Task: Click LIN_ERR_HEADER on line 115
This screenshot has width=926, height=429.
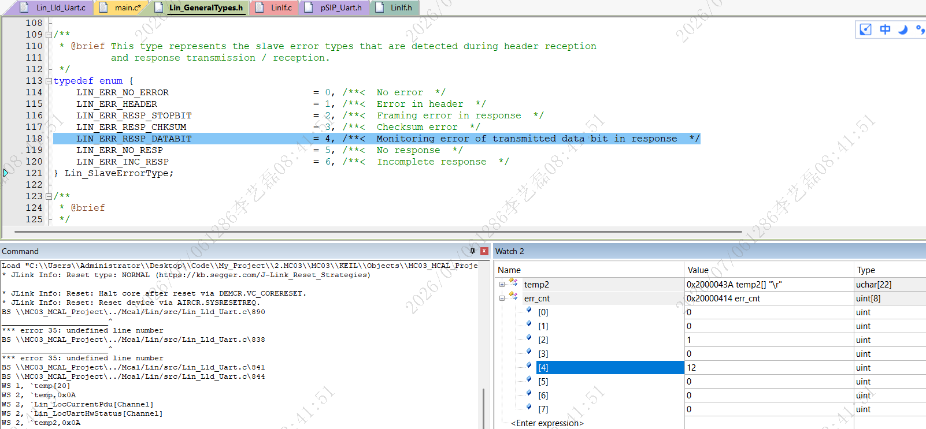Action: pyautogui.click(x=117, y=104)
